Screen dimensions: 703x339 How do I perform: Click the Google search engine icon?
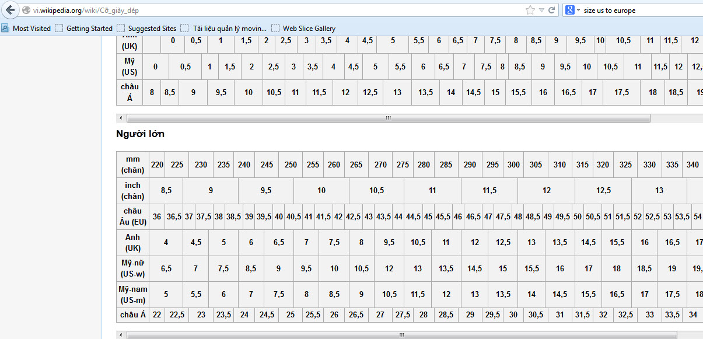[570, 10]
